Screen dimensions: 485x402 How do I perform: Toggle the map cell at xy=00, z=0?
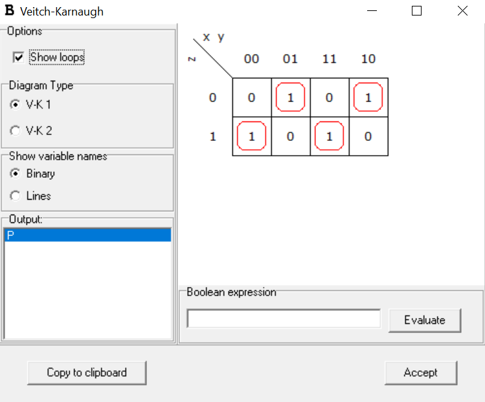252,98
